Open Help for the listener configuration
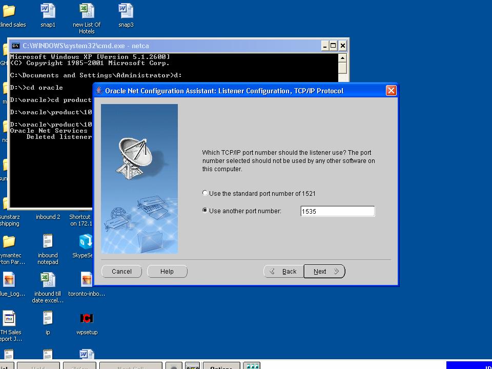 click(167, 272)
